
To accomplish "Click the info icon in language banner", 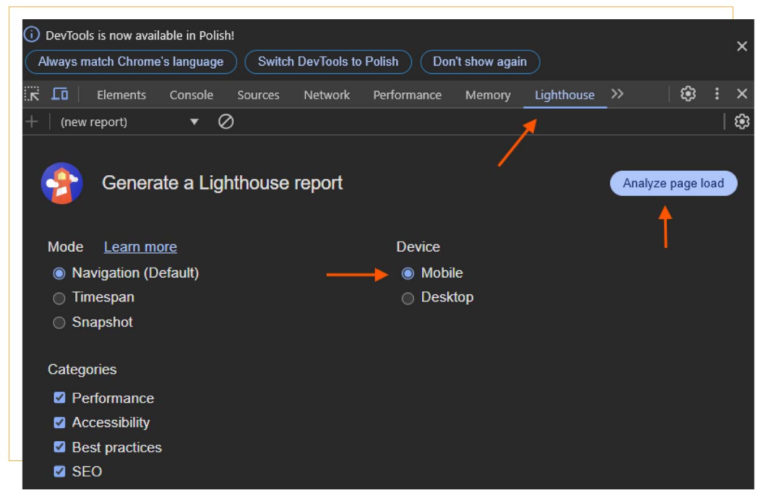I will point(32,35).
